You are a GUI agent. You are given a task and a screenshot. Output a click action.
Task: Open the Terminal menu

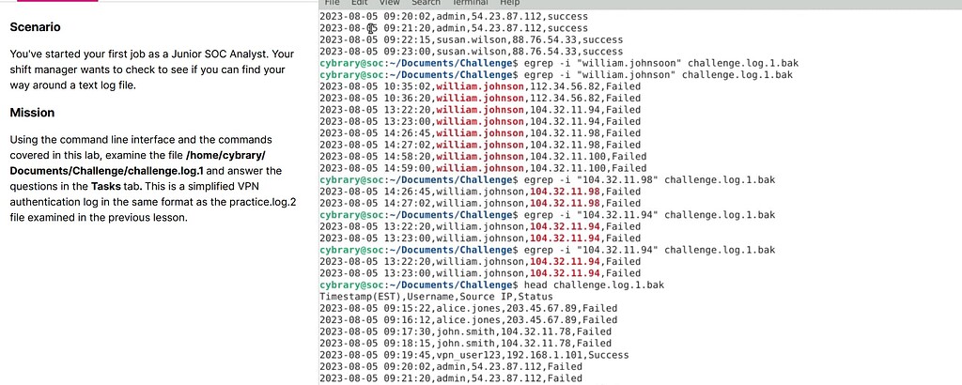[470, 3]
